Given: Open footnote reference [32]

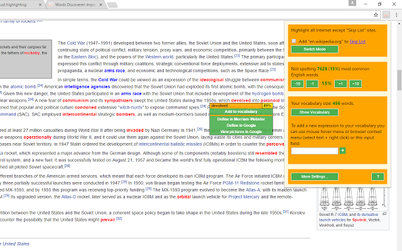Looking at the screenshot, I should point(119,219).
